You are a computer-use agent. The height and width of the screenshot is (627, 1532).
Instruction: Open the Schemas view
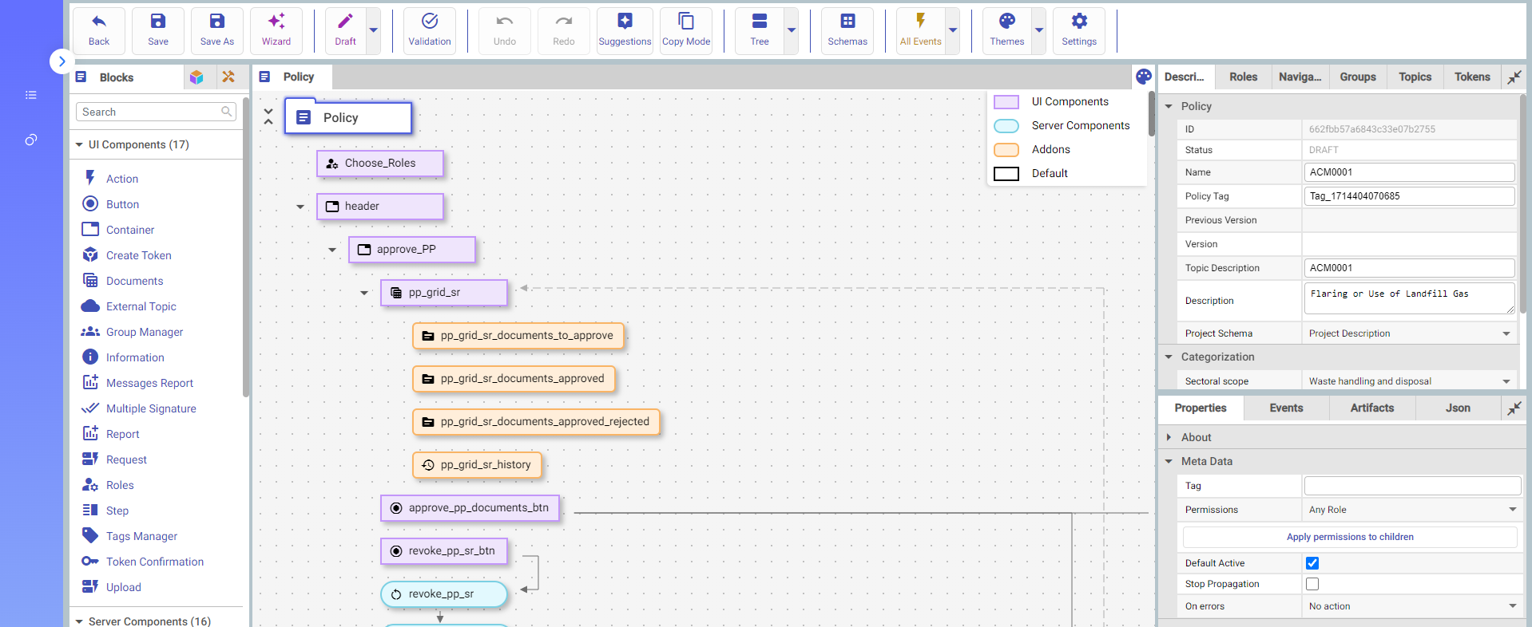pos(847,30)
